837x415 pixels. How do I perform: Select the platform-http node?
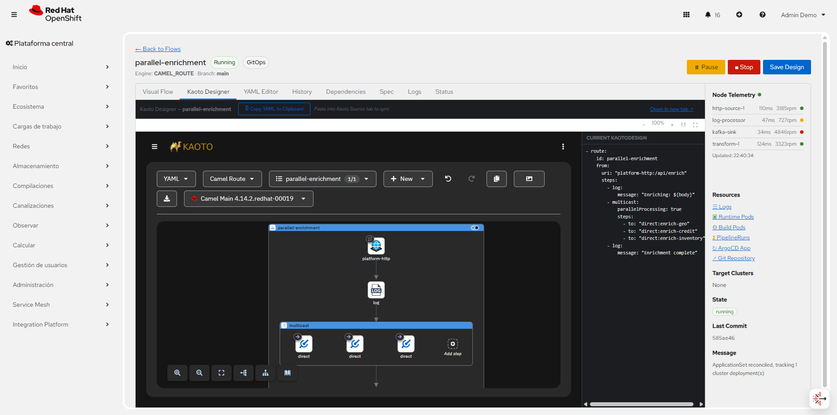click(x=376, y=246)
